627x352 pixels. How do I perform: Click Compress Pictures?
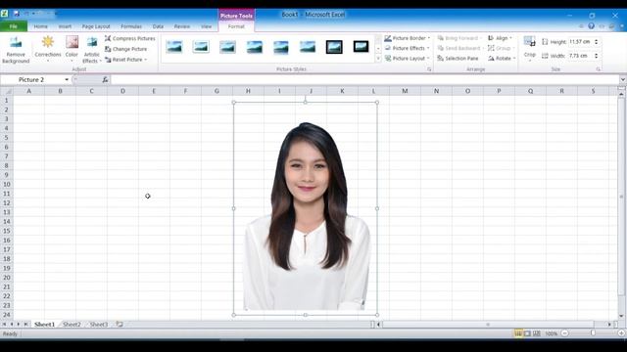click(x=130, y=38)
